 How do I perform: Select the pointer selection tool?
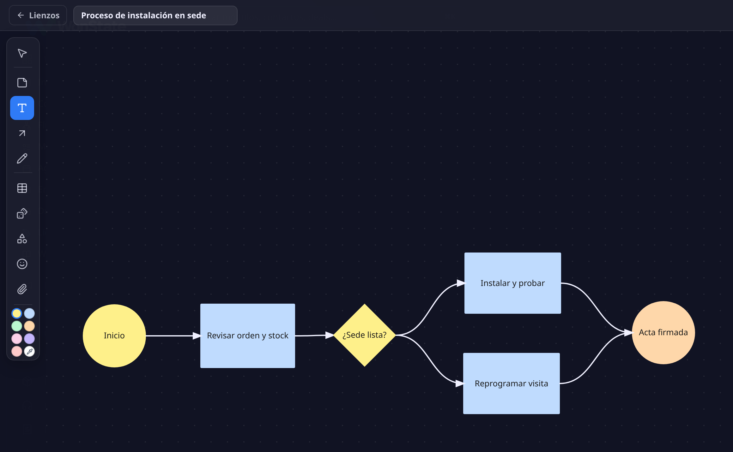[x=22, y=53]
